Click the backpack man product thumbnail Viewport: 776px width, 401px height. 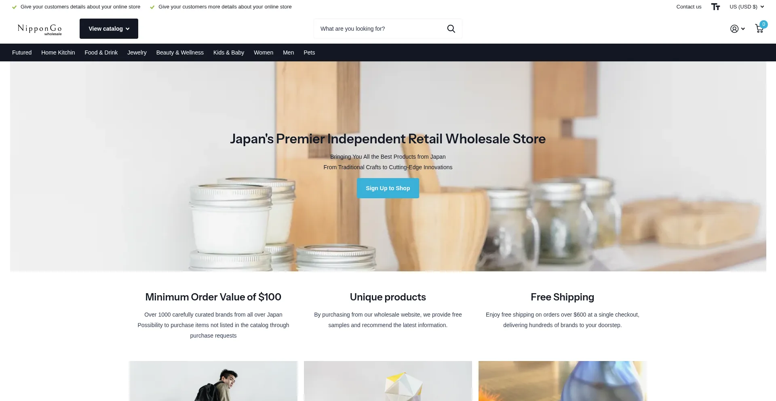(213, 381)
